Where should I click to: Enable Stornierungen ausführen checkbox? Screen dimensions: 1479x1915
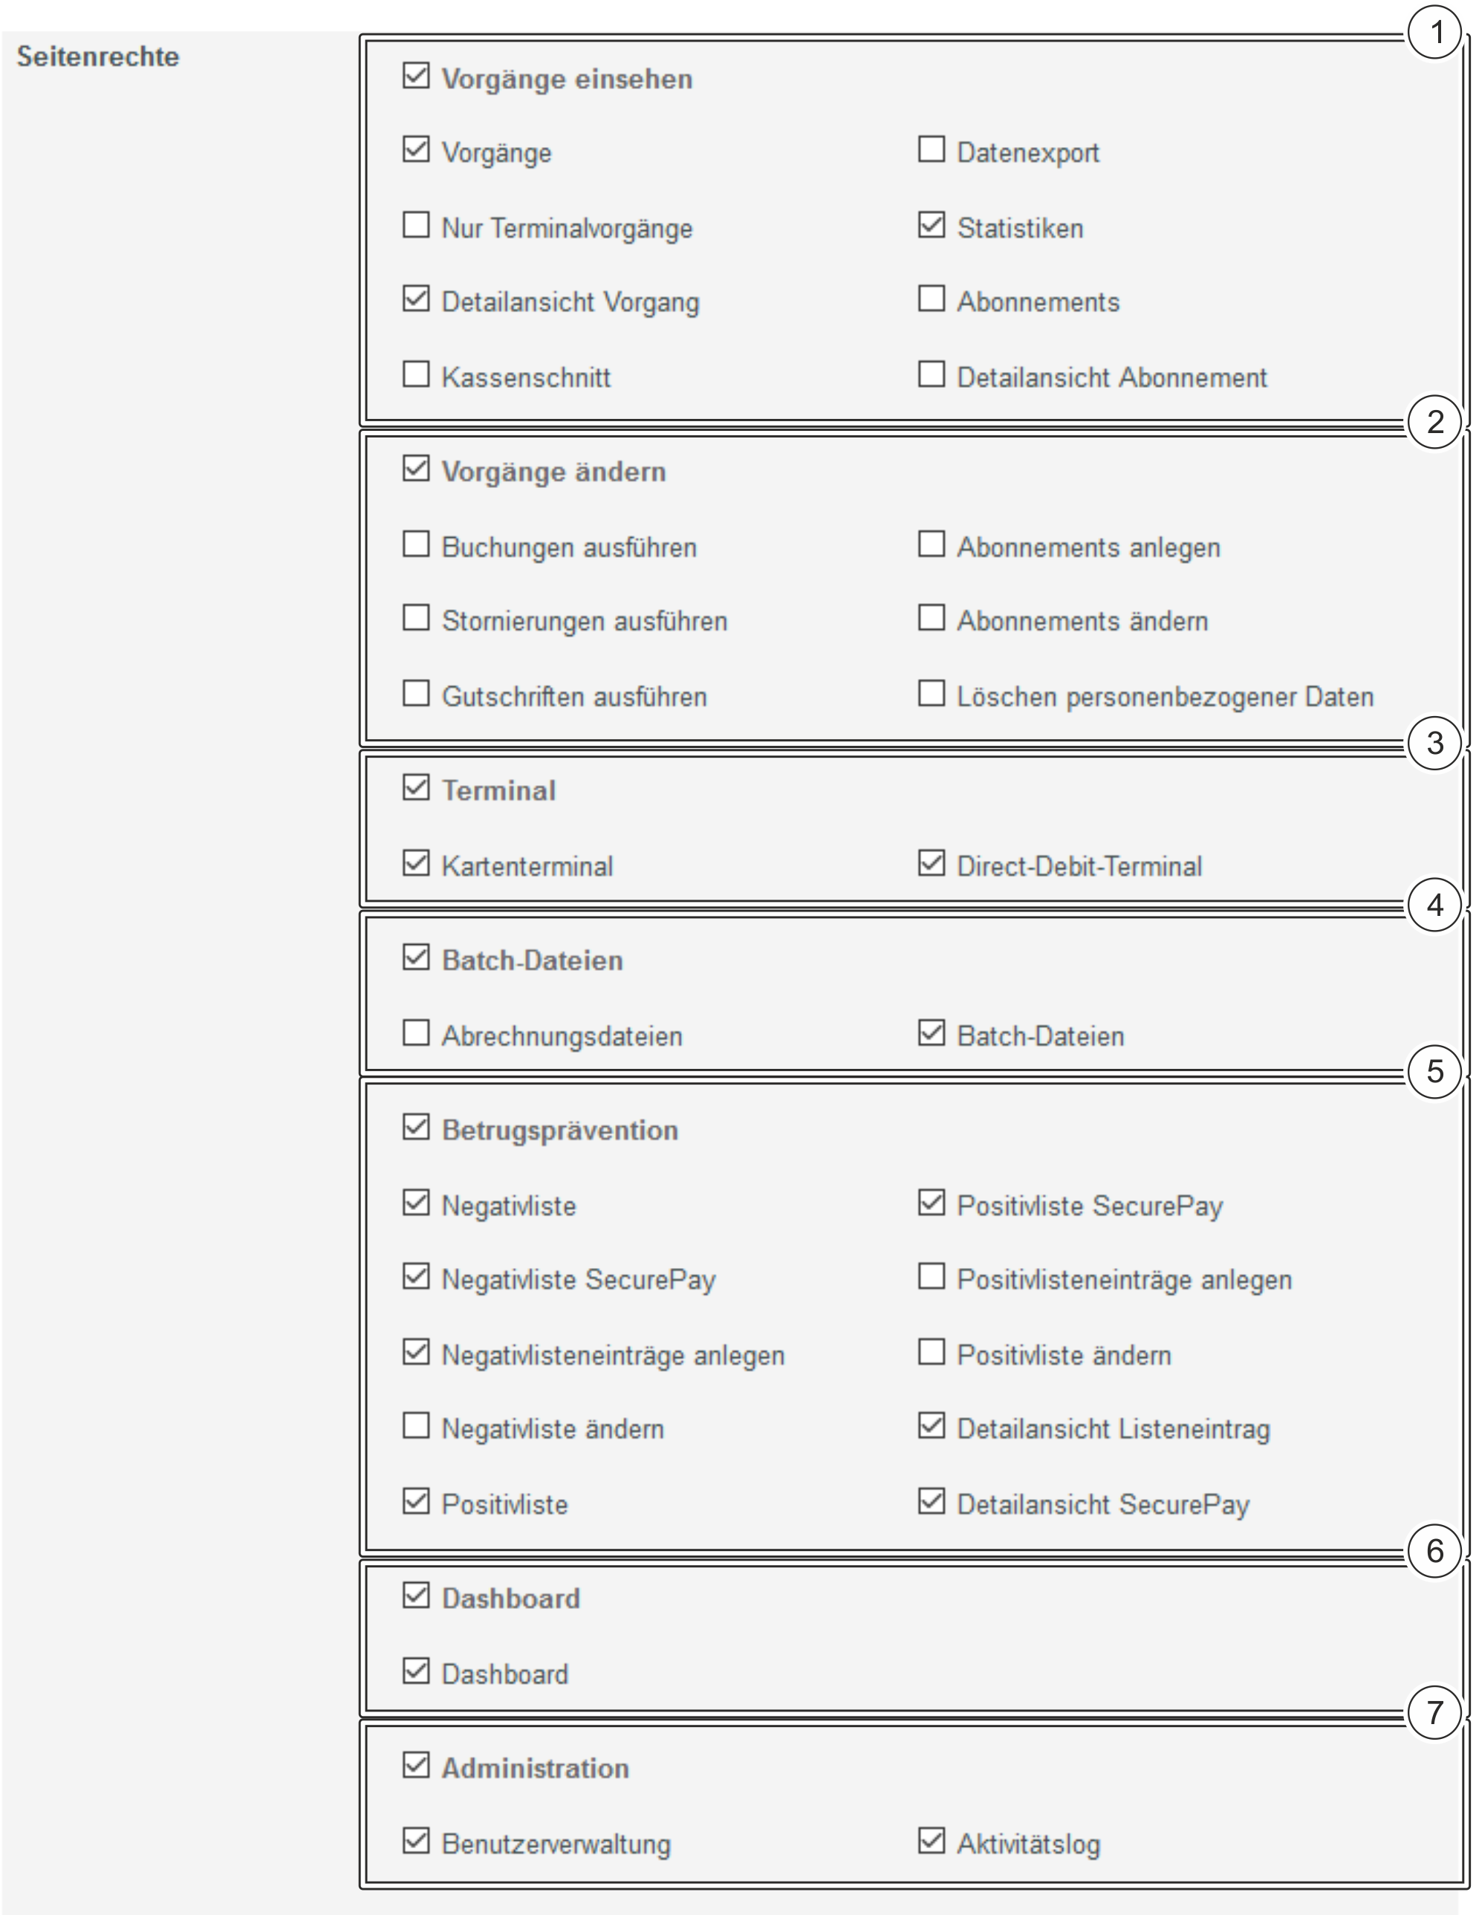coord(415,618)
